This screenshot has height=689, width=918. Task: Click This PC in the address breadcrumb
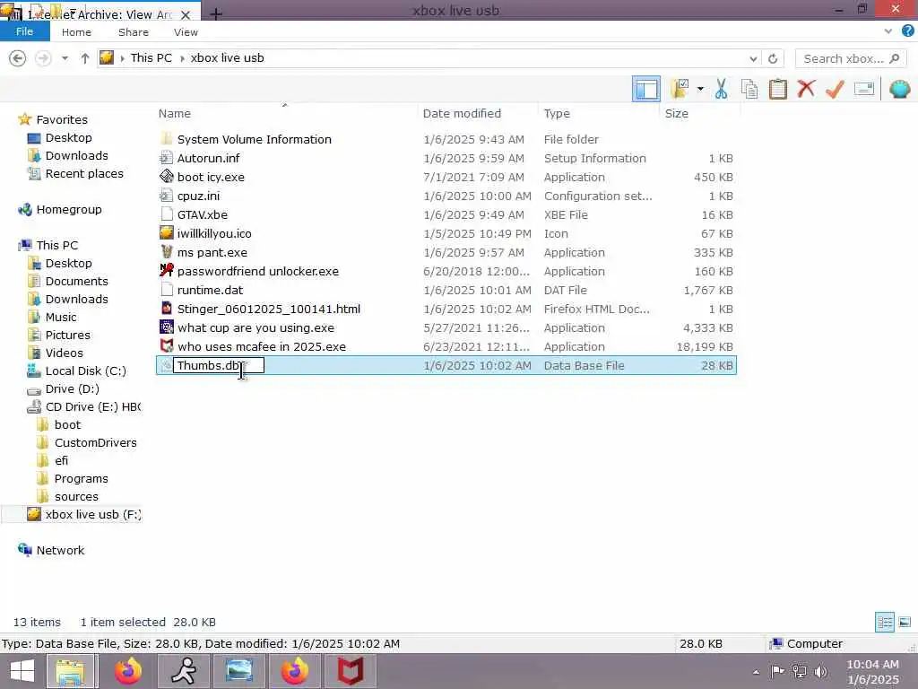[151, 57]
